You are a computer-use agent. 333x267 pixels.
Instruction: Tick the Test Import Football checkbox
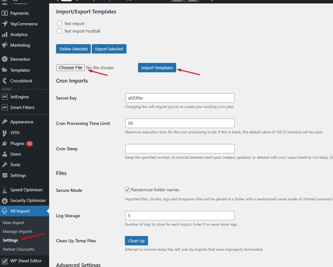click(60, 31)
